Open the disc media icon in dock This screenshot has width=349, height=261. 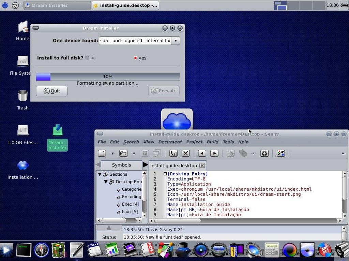(307, 250)
